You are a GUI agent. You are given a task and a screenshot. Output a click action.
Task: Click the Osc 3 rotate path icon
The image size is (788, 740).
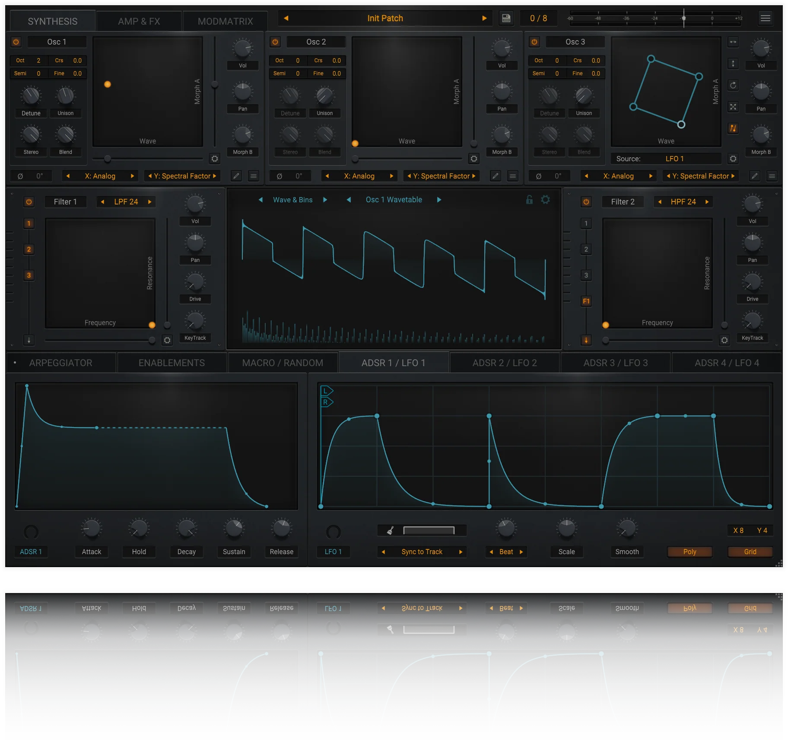pos(733,85)
